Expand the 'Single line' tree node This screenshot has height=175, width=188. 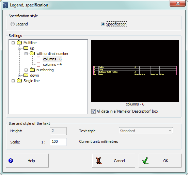[x=13, y=81]
